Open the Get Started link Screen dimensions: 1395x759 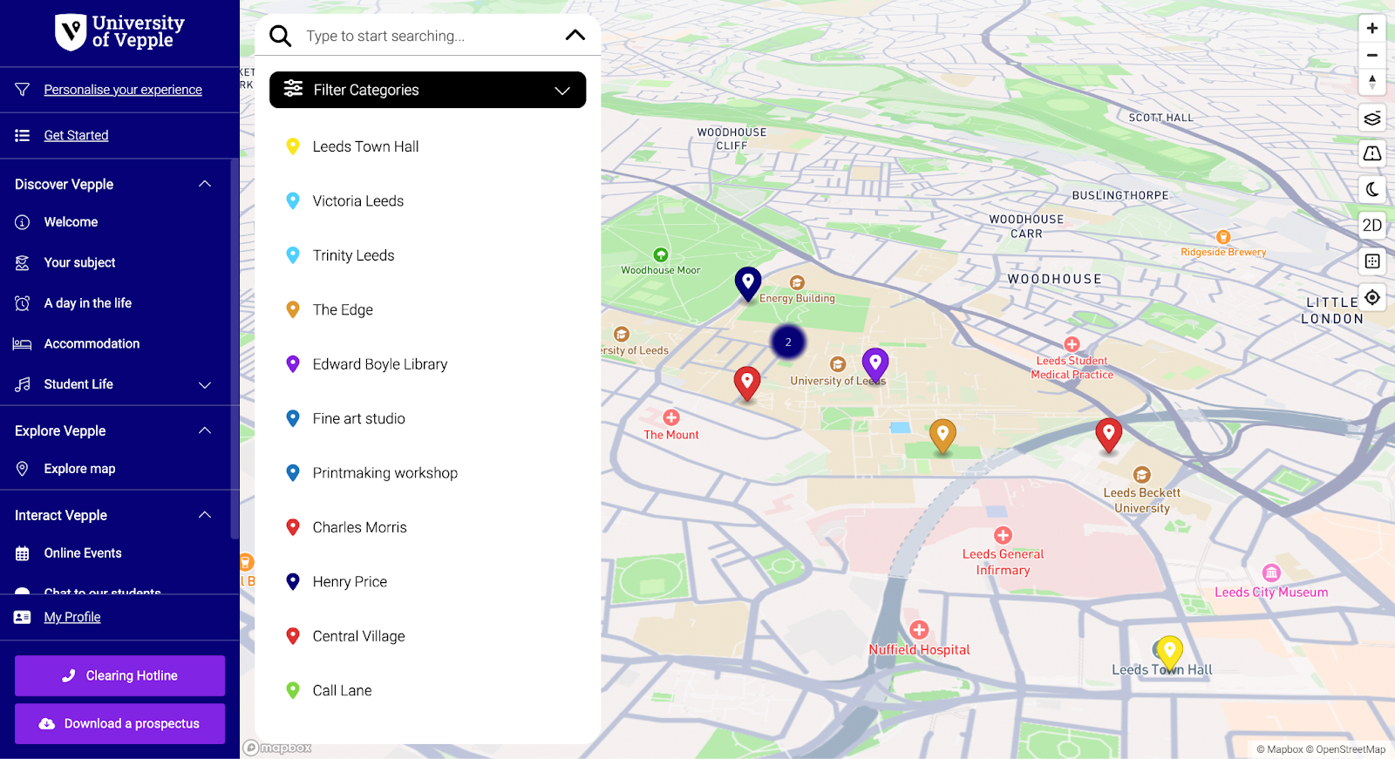point(77,135)
